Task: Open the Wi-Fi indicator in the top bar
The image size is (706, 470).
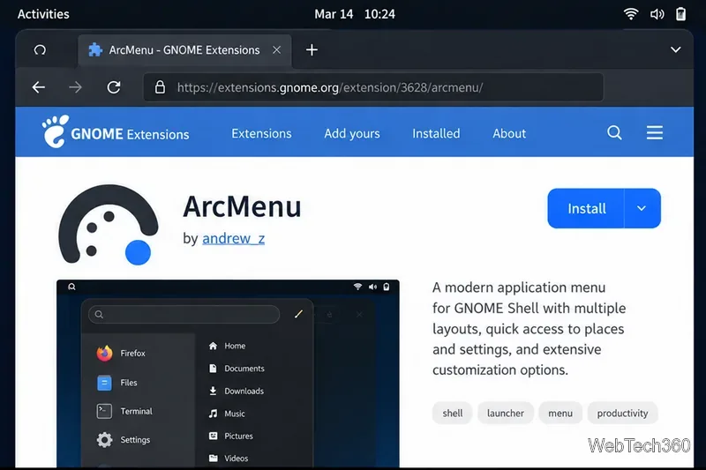Action: pos(631,14)
